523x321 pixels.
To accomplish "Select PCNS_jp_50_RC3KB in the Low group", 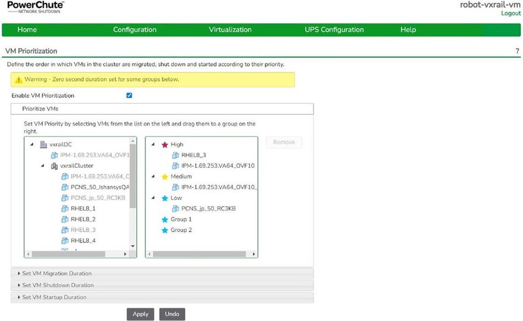I will tap(208, 209).
